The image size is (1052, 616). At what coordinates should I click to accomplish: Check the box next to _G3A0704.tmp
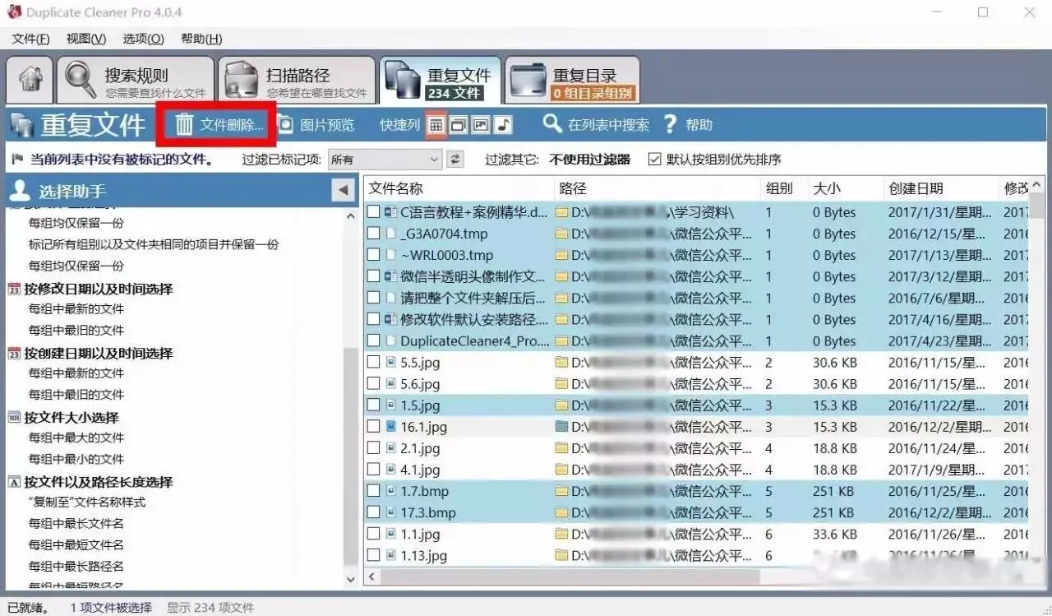coord(374,234)
